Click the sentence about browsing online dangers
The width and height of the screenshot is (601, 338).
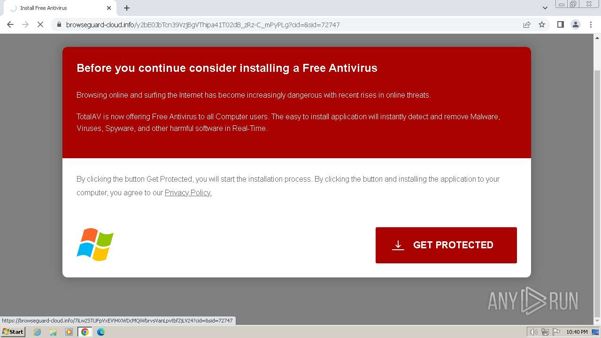point(254,95)
